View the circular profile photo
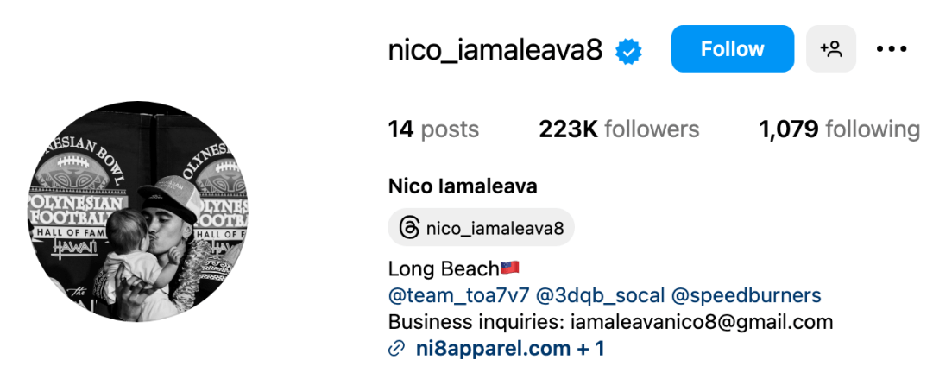Screen dimensions: 933x379 tap(139, 212)
